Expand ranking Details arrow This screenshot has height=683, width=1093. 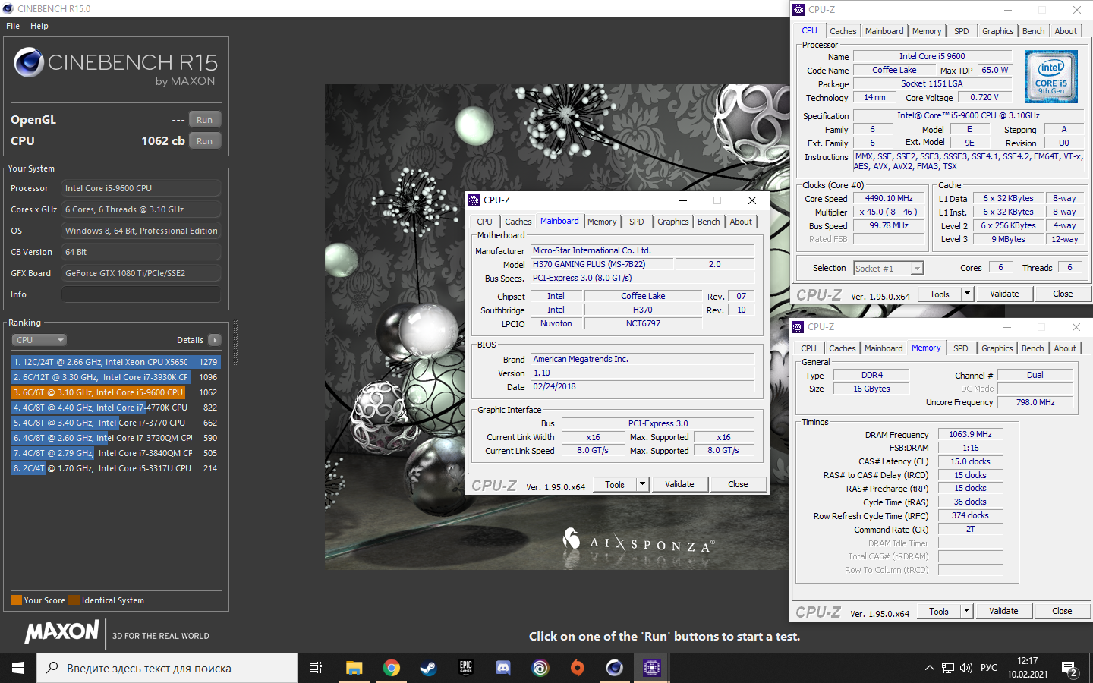[x=215, y=340]
